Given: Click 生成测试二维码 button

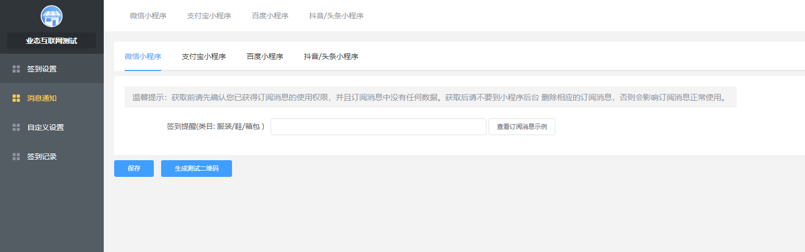Looking at the screenshot, I should pos(197,169).
